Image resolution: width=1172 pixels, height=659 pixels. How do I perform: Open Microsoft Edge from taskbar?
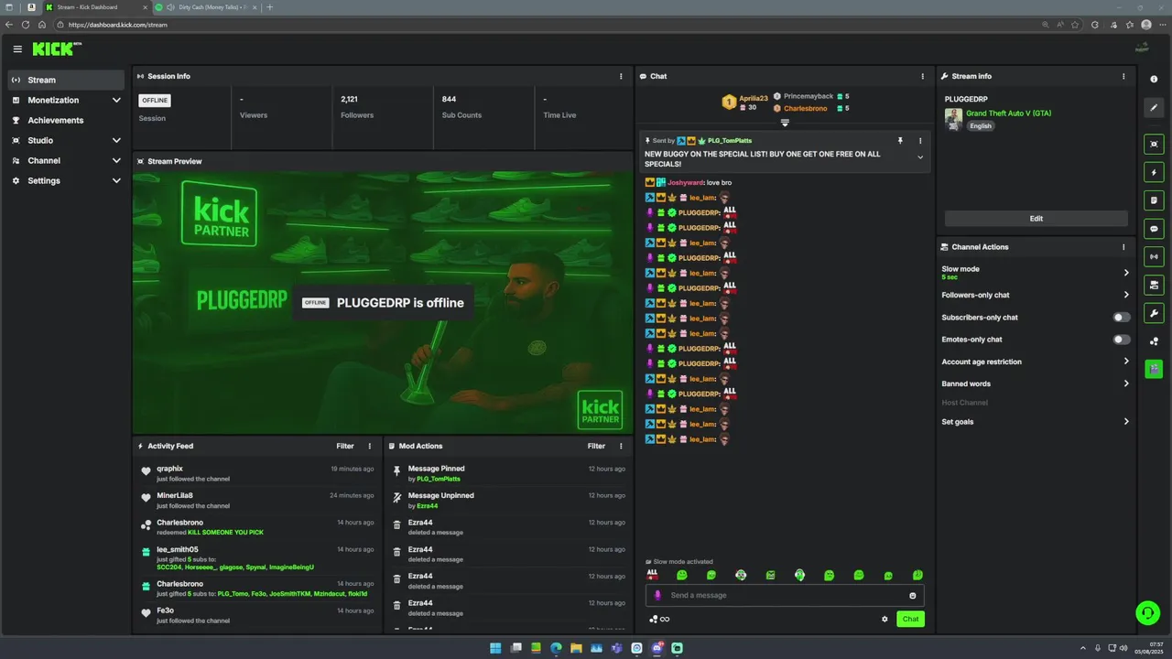(556, 648)
